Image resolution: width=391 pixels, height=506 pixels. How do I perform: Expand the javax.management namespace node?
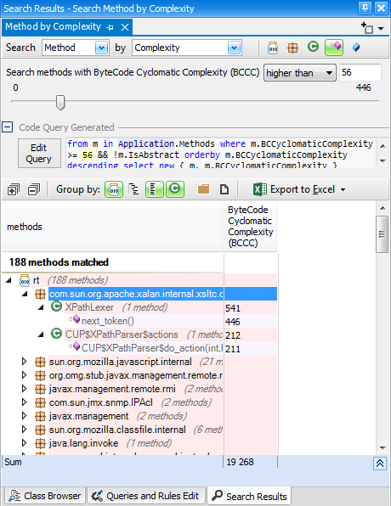pyautogui.click(x=25, y=416)
